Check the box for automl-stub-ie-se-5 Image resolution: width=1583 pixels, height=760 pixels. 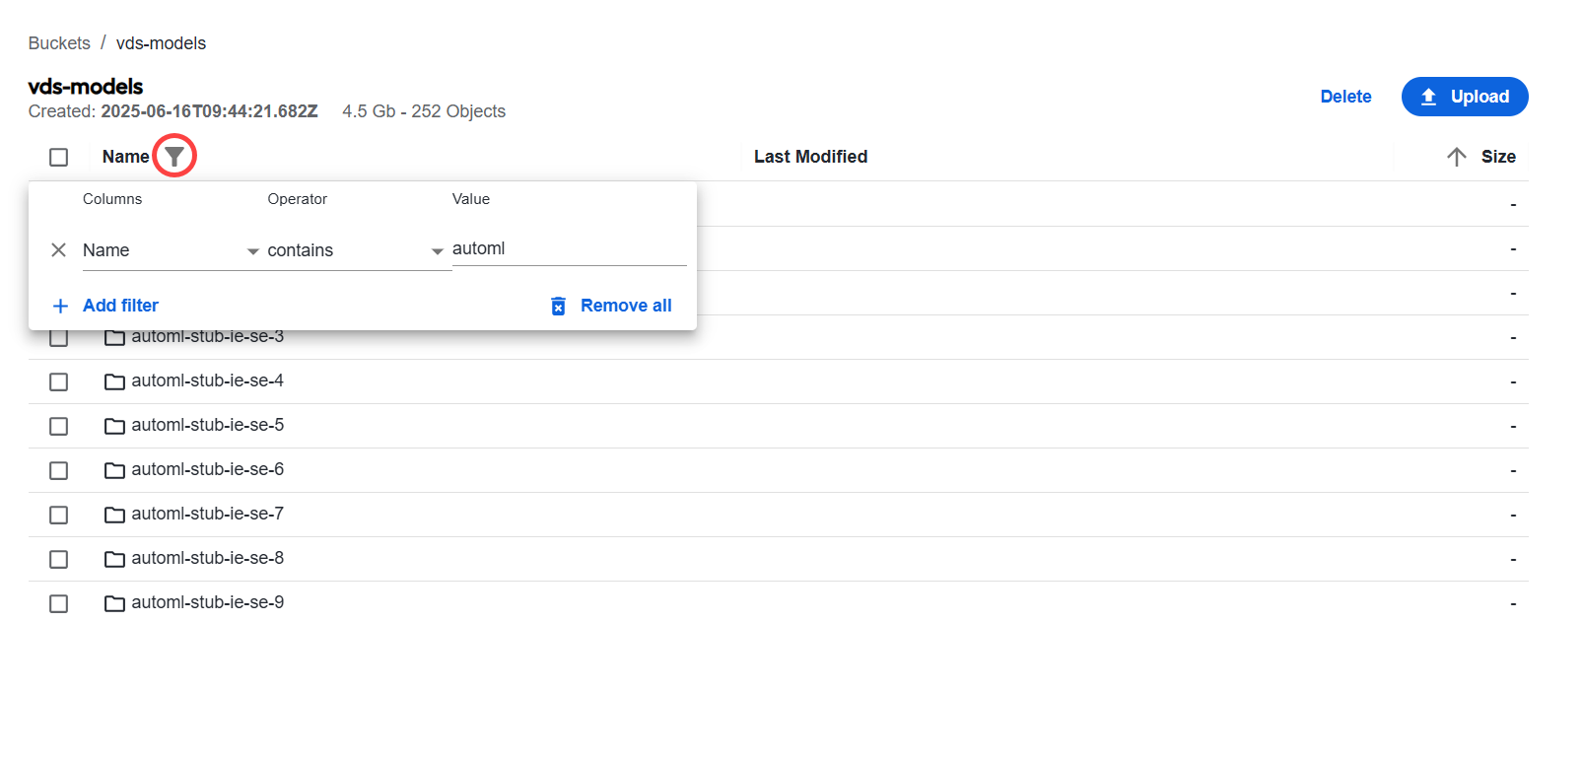tap(59, 426)
